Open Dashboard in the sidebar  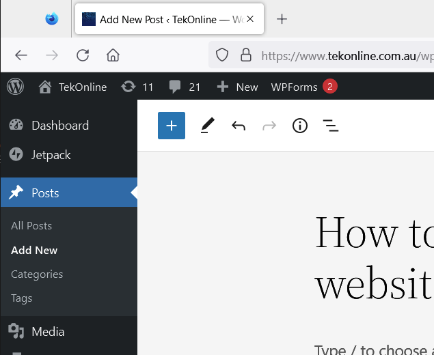click(59, 126)
